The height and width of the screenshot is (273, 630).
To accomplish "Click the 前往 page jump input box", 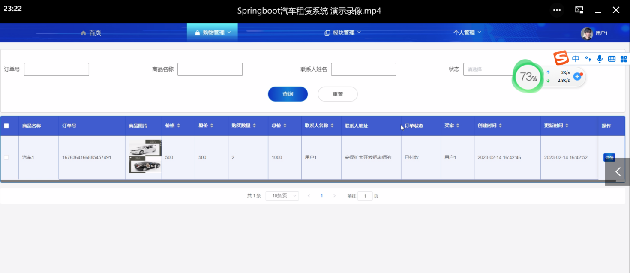I will 365,196.
